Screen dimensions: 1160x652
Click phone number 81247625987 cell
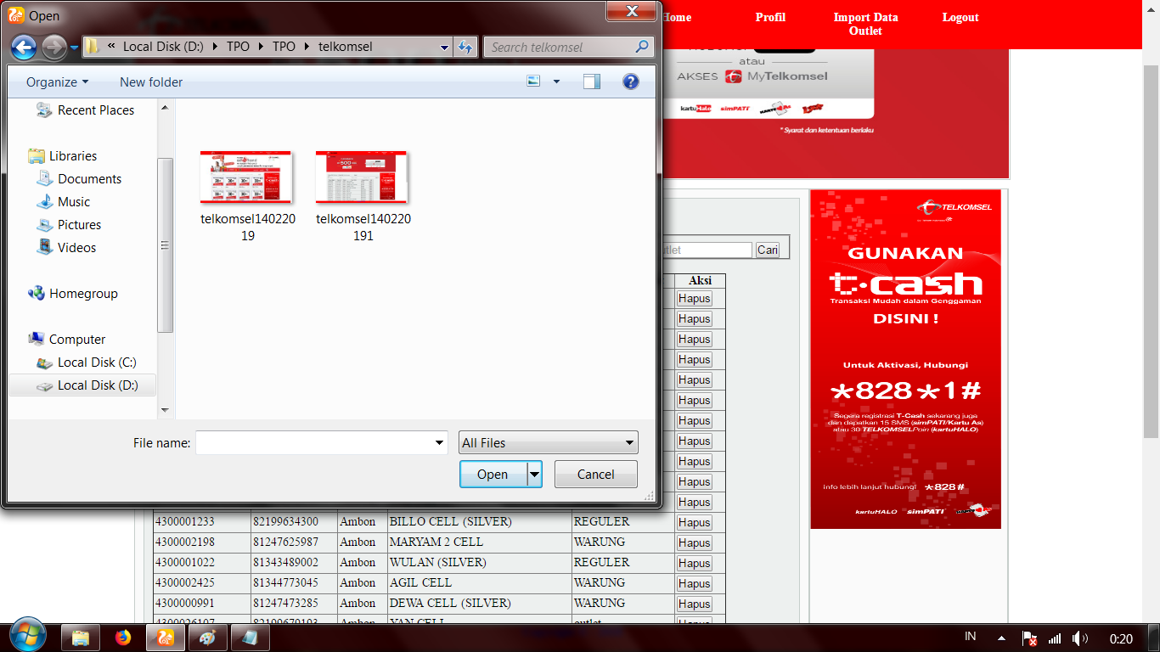(x=293, y=542)
